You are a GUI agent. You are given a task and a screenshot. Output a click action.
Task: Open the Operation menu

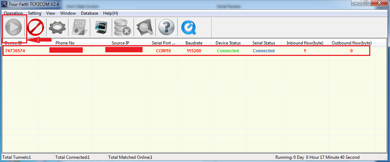14,13
